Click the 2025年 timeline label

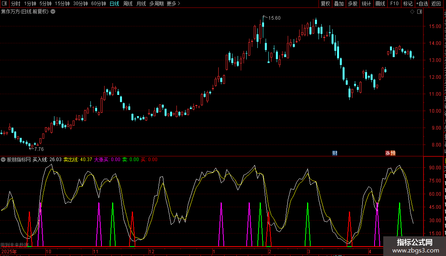click(x=10, y=251)
